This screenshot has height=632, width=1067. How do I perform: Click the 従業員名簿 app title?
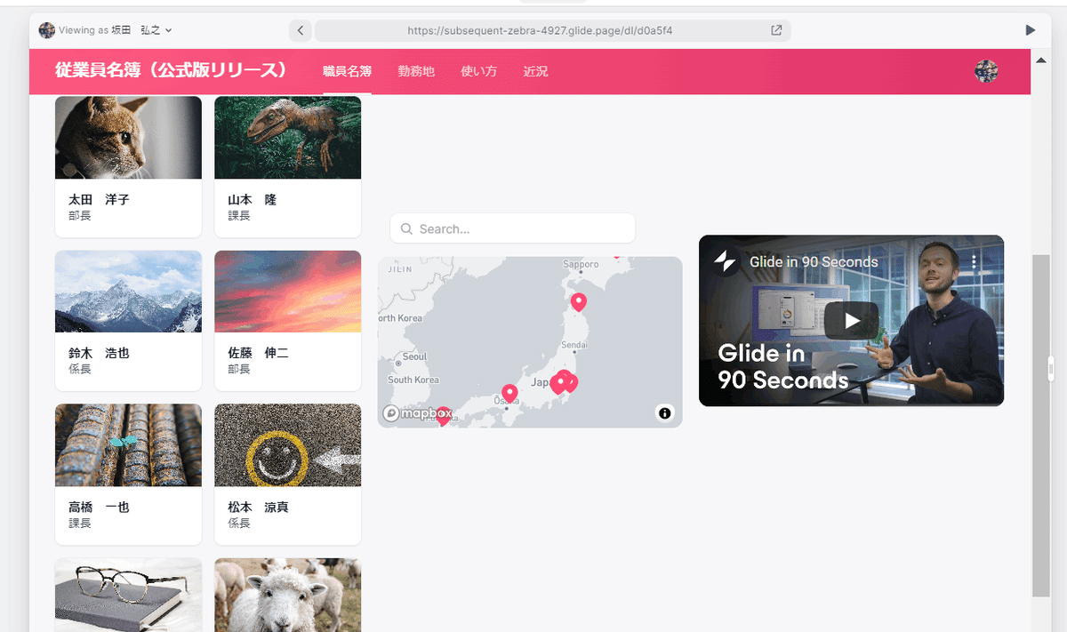click(x=171, y=70)
